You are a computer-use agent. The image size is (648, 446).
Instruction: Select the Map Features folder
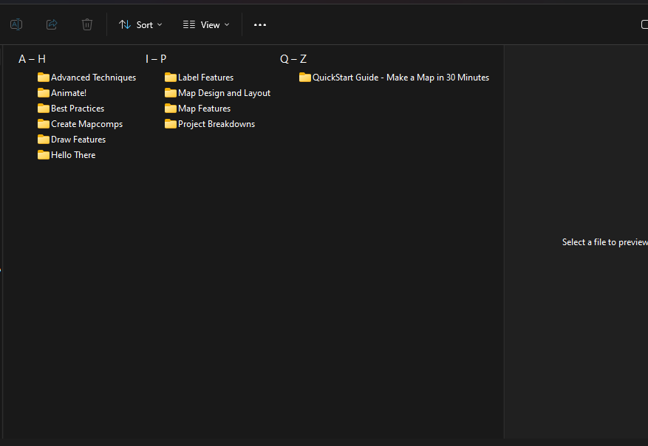click(204, 109)
